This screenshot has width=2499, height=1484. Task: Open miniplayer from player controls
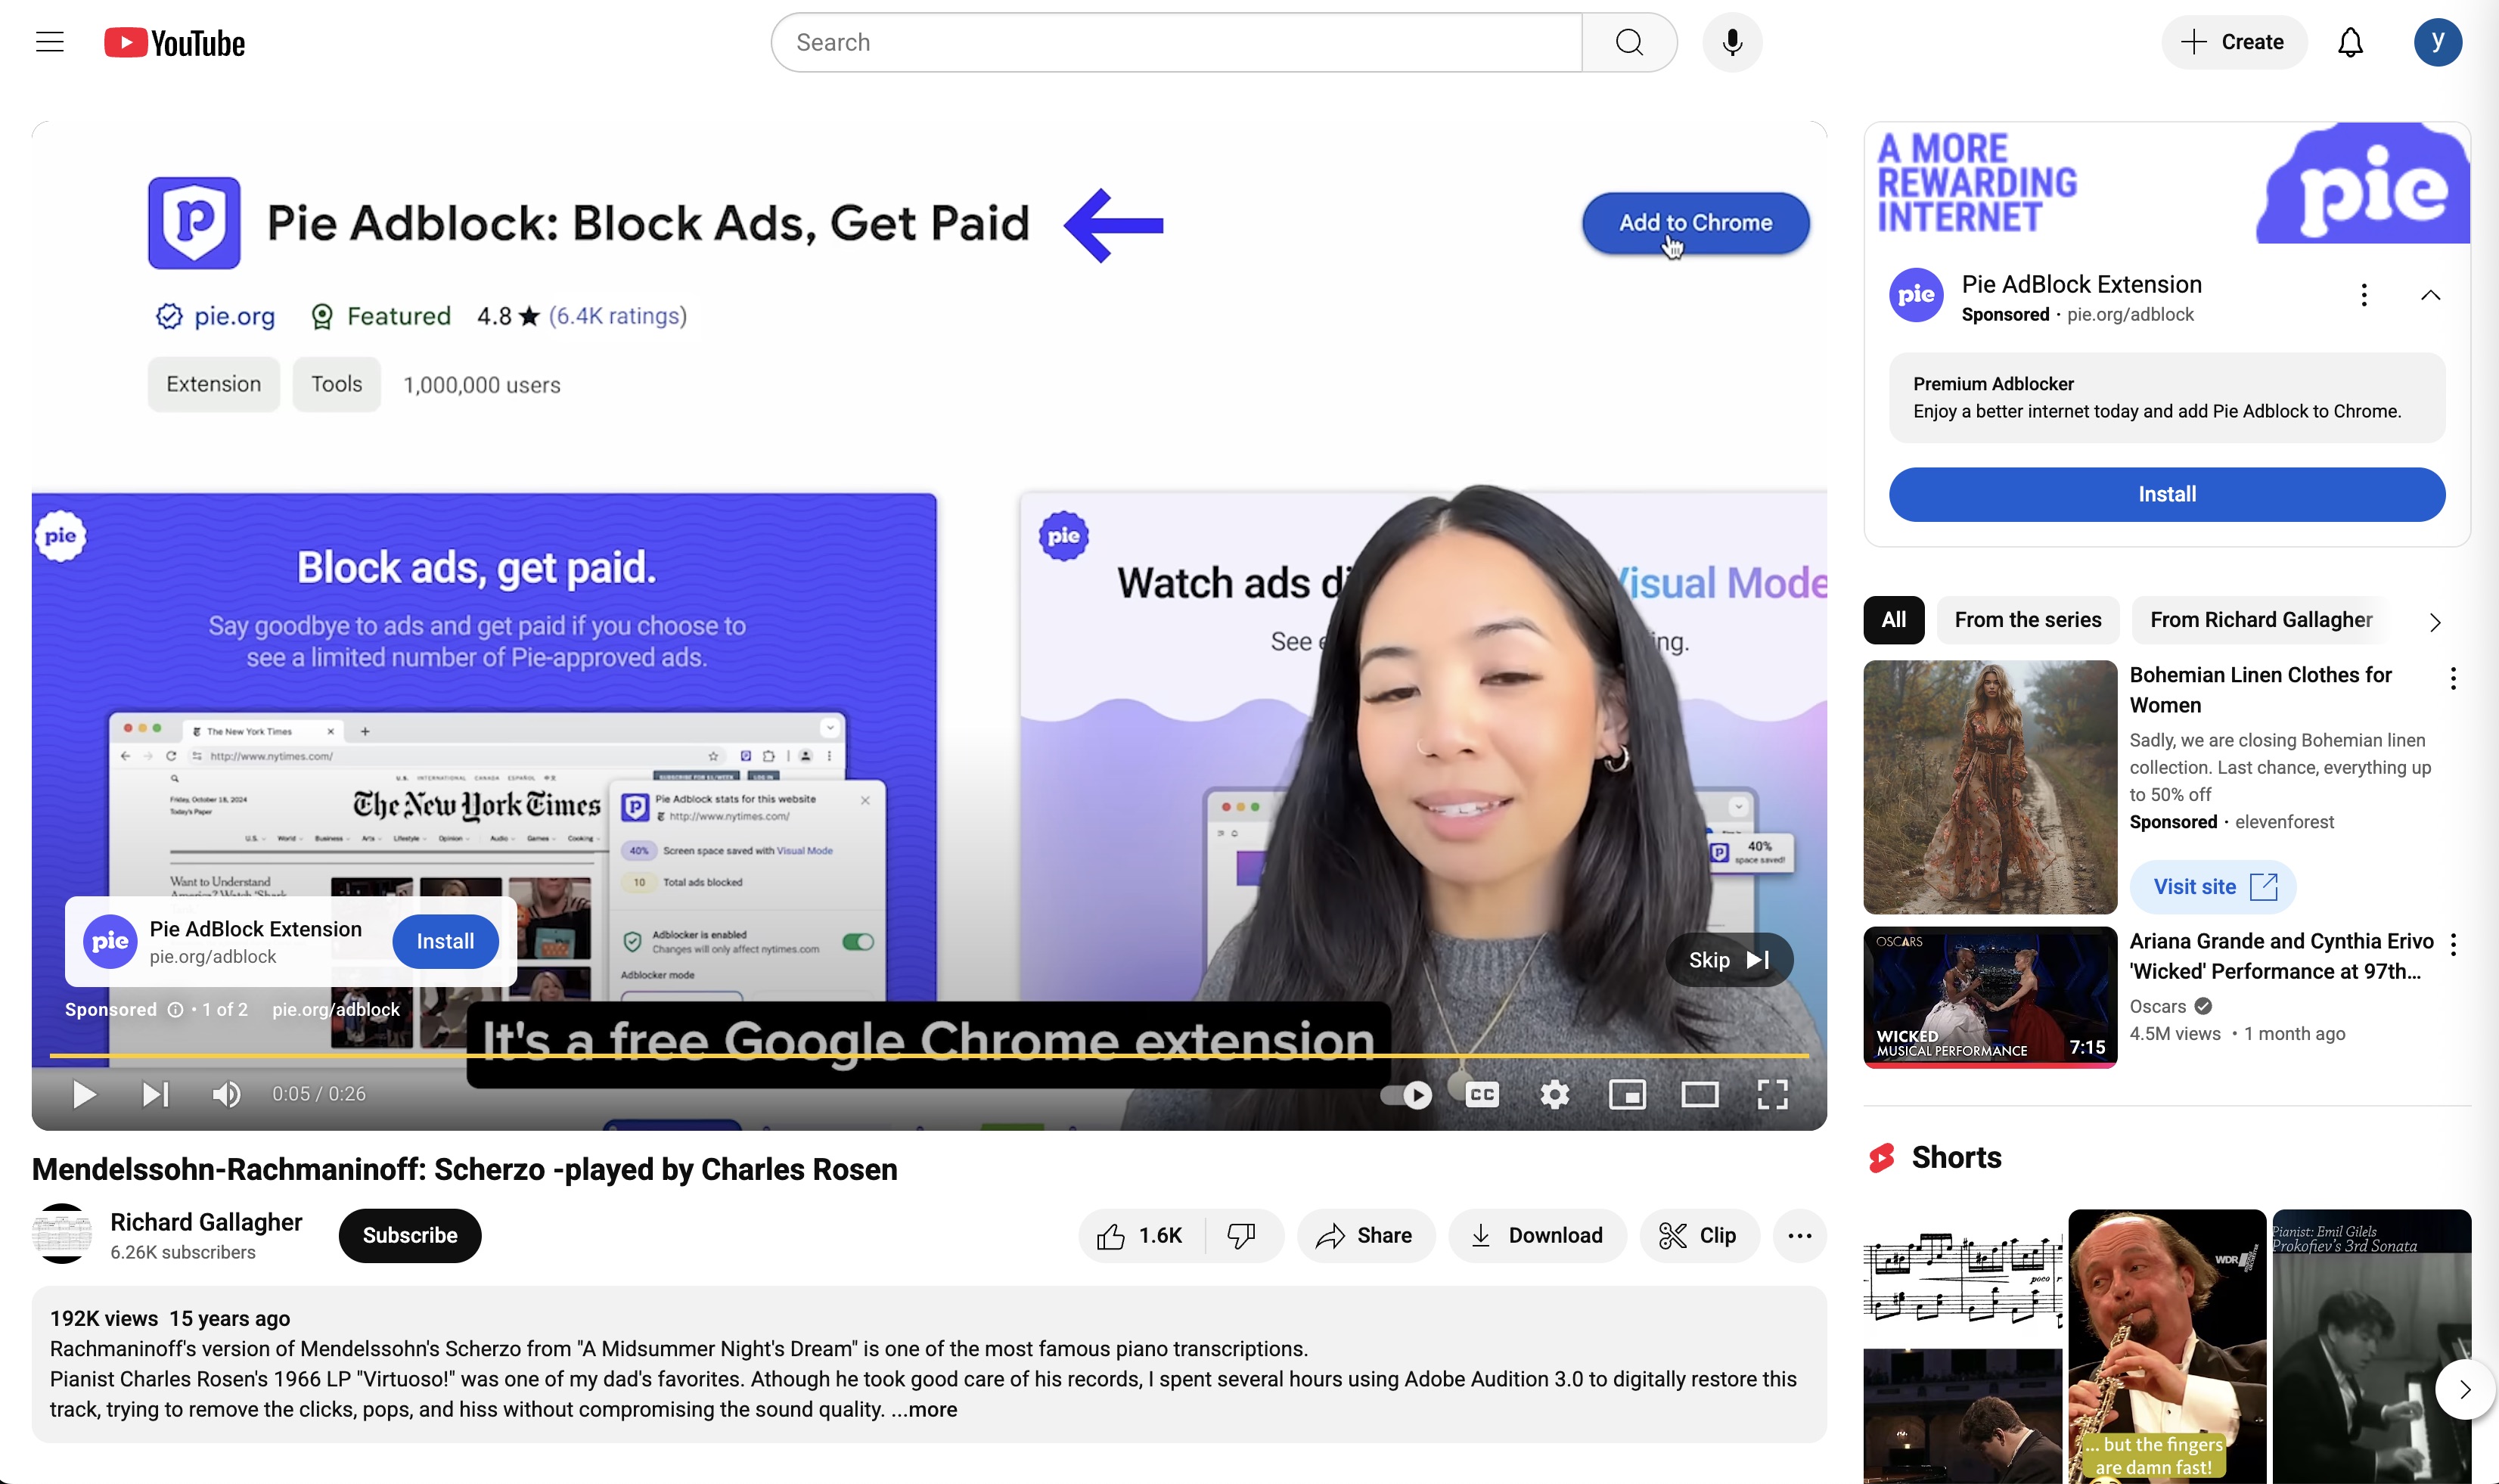(1627, 1094)
